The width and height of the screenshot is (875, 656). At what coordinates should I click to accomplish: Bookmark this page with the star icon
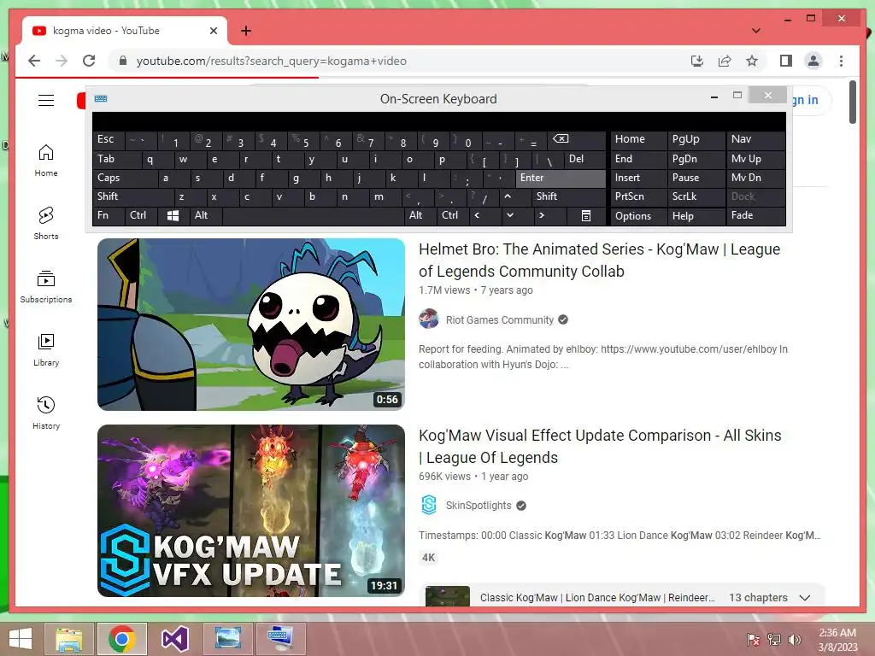click(752, 61)
